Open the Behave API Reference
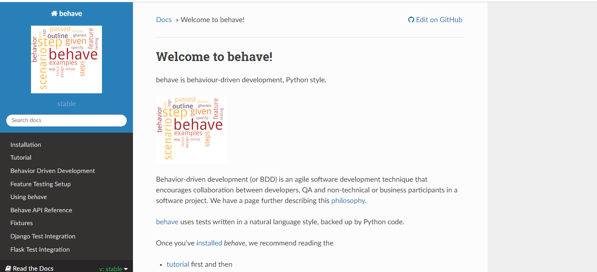The height and width of the screenshot is (272, 597). point(41,210)
